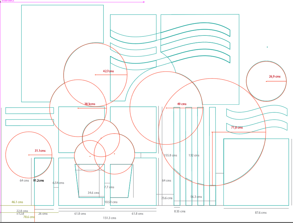Click the "23.6 cms" dimension label
Viewport: 293px width, 223px height.
coord(167,198)
